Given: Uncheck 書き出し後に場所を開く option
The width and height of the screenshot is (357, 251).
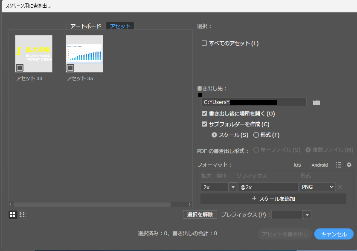Looking at the screenshot, I should tap(204, 114).
